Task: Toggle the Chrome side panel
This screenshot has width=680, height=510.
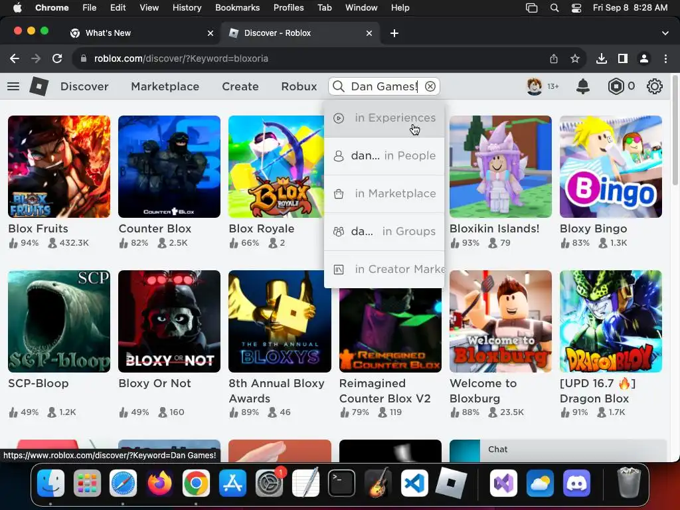Action: coord(622,58)
